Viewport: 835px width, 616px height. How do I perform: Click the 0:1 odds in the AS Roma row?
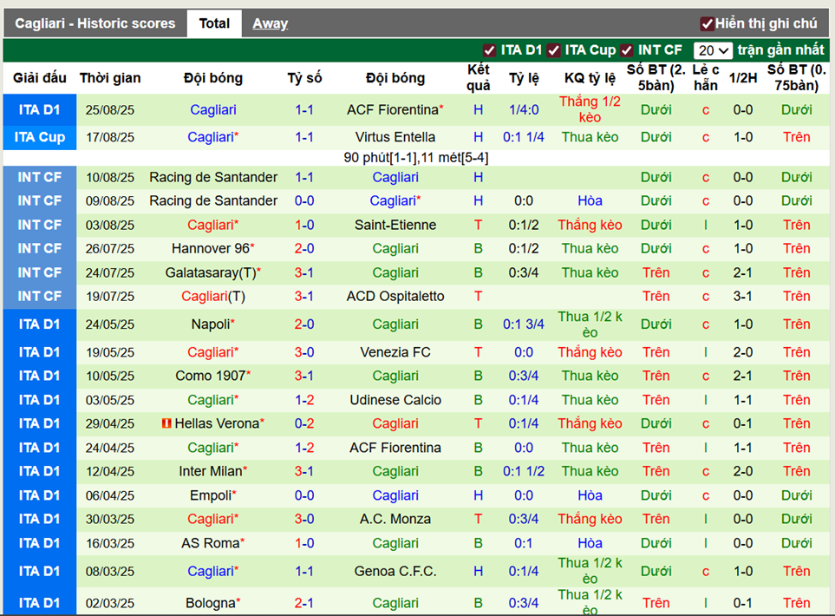(x=524, y=543)
